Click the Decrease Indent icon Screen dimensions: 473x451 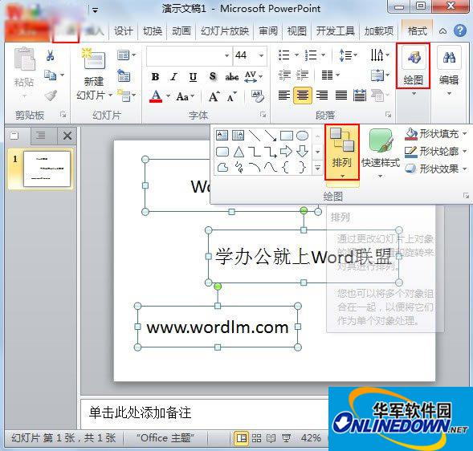coord(284,75)
